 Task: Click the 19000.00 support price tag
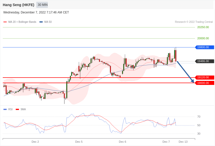point(204,83)
